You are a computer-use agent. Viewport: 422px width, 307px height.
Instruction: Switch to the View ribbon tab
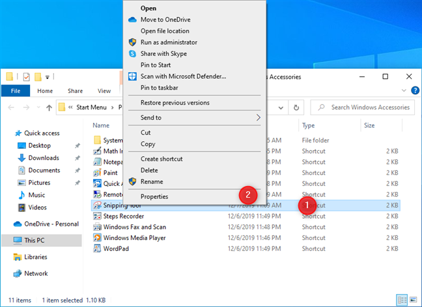[104, 91]
